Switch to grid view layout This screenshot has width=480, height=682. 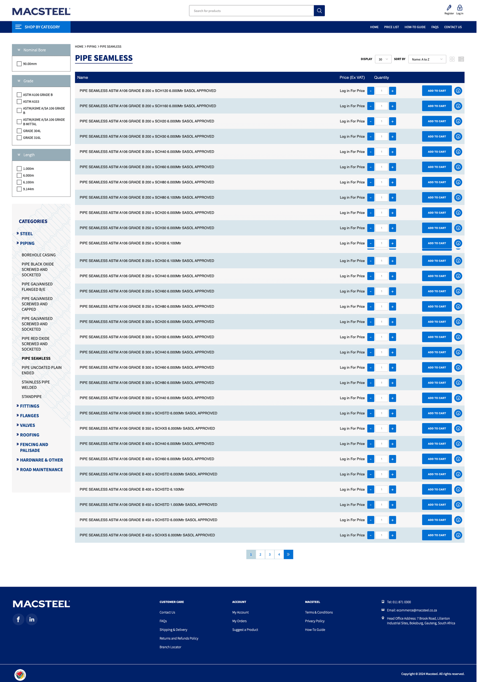pyautogui.click(x=452, y=59)
